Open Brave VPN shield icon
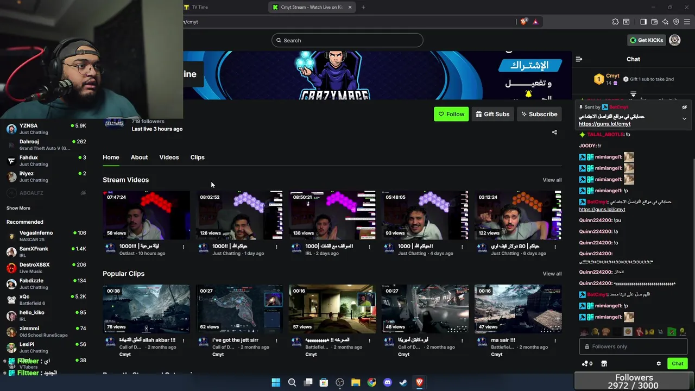 [x=676, y=22]
